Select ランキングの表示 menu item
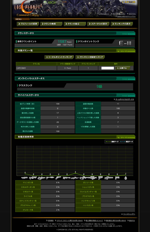 point(122,24)
